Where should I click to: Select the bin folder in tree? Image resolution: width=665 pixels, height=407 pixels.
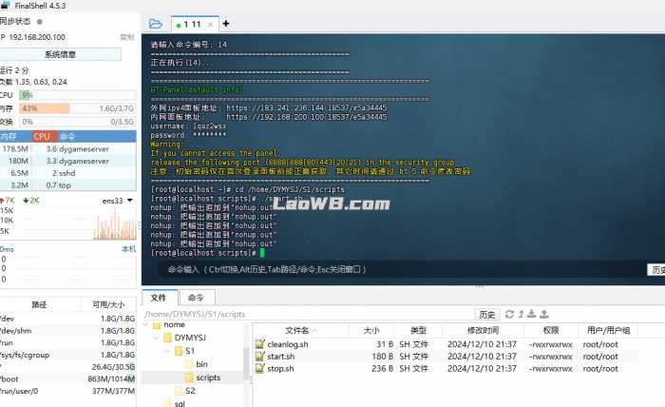click(201, 364)
